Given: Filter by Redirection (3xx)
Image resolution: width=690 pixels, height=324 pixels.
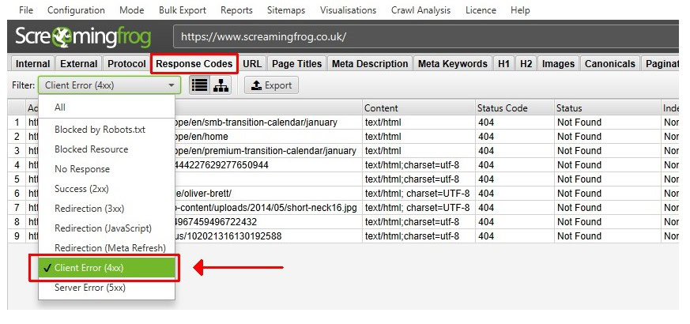Looking at the screenshot, I should click(107, 209).
